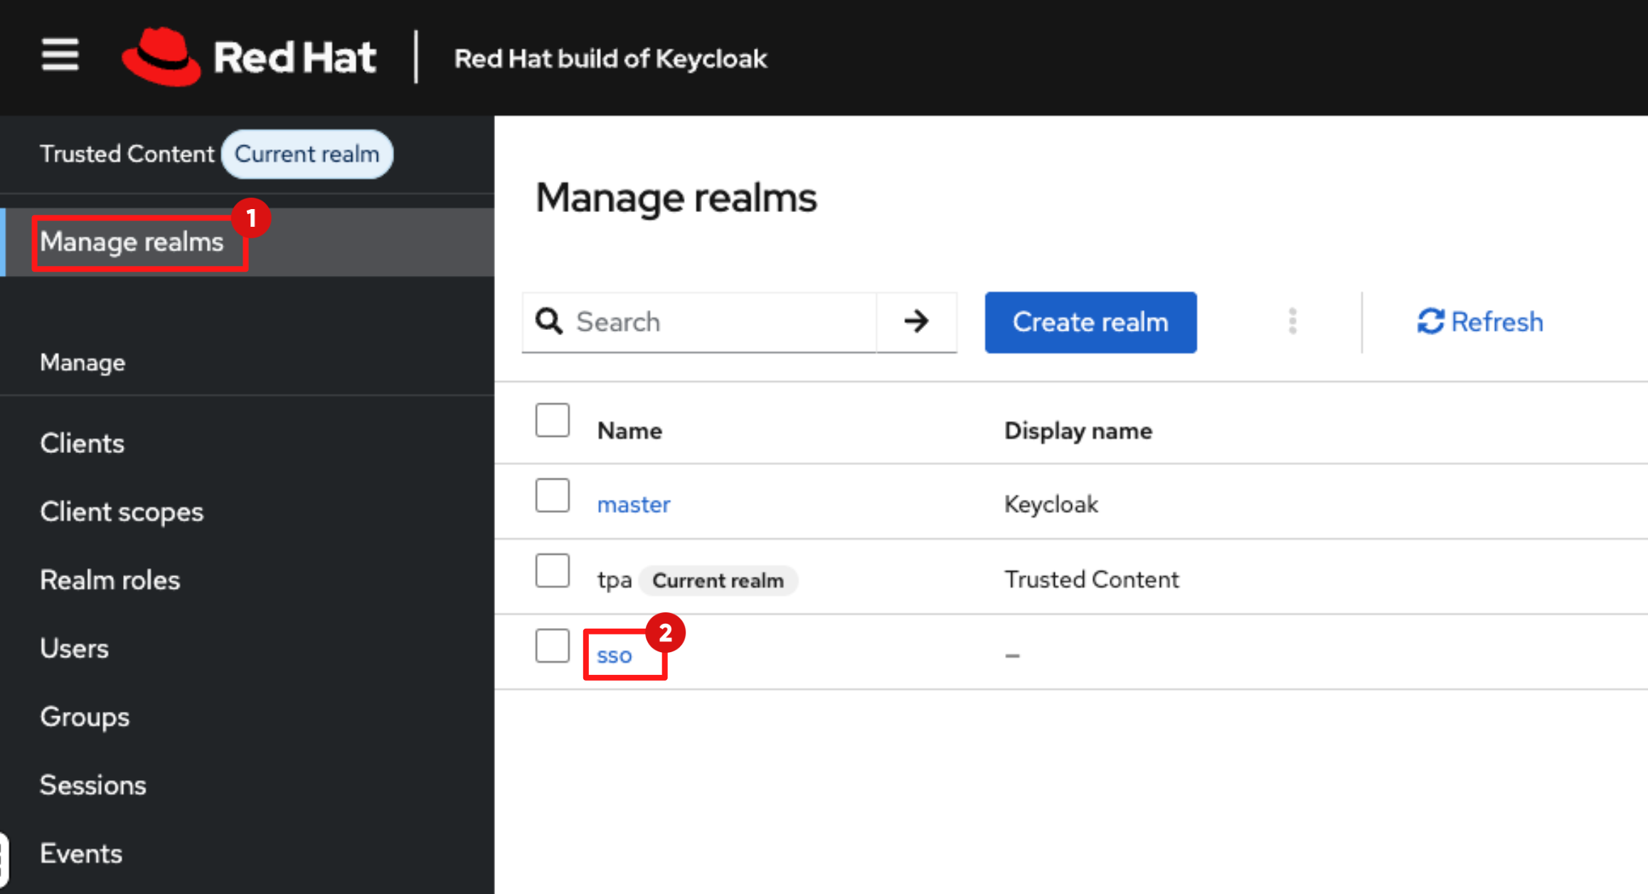Open the Users section
1648x894 pixels.
(x=75, y=648)
